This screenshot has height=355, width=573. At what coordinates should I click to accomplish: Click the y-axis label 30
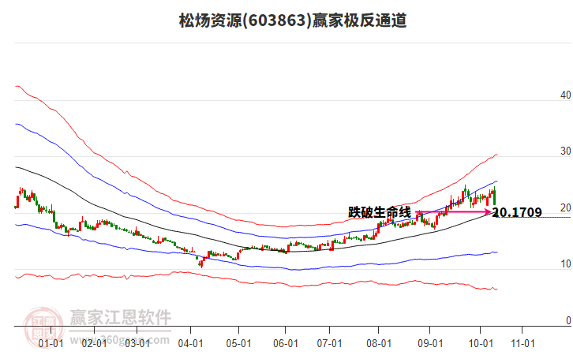pos(565,151)
